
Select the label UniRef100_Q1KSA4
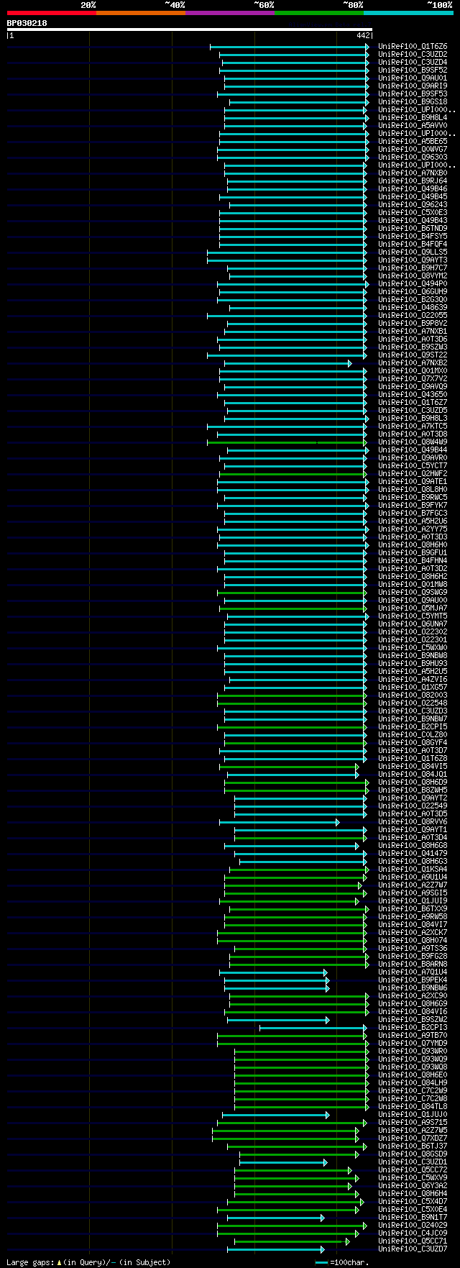point(413,869)
